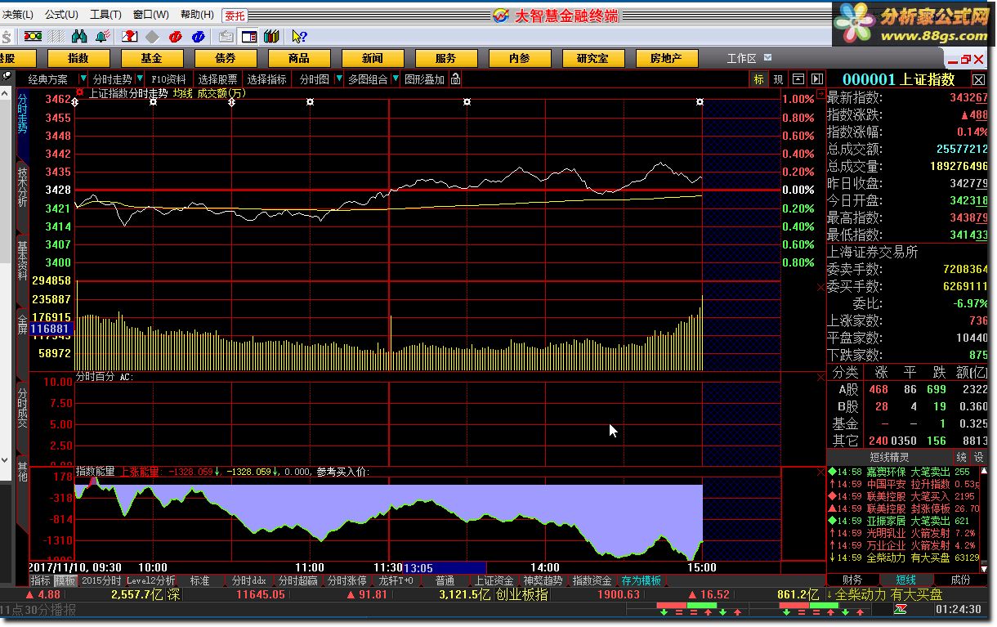The image size is (997, 627).
Task: Open F10资料 in the chart toolbar
Action: click(168, 79)
